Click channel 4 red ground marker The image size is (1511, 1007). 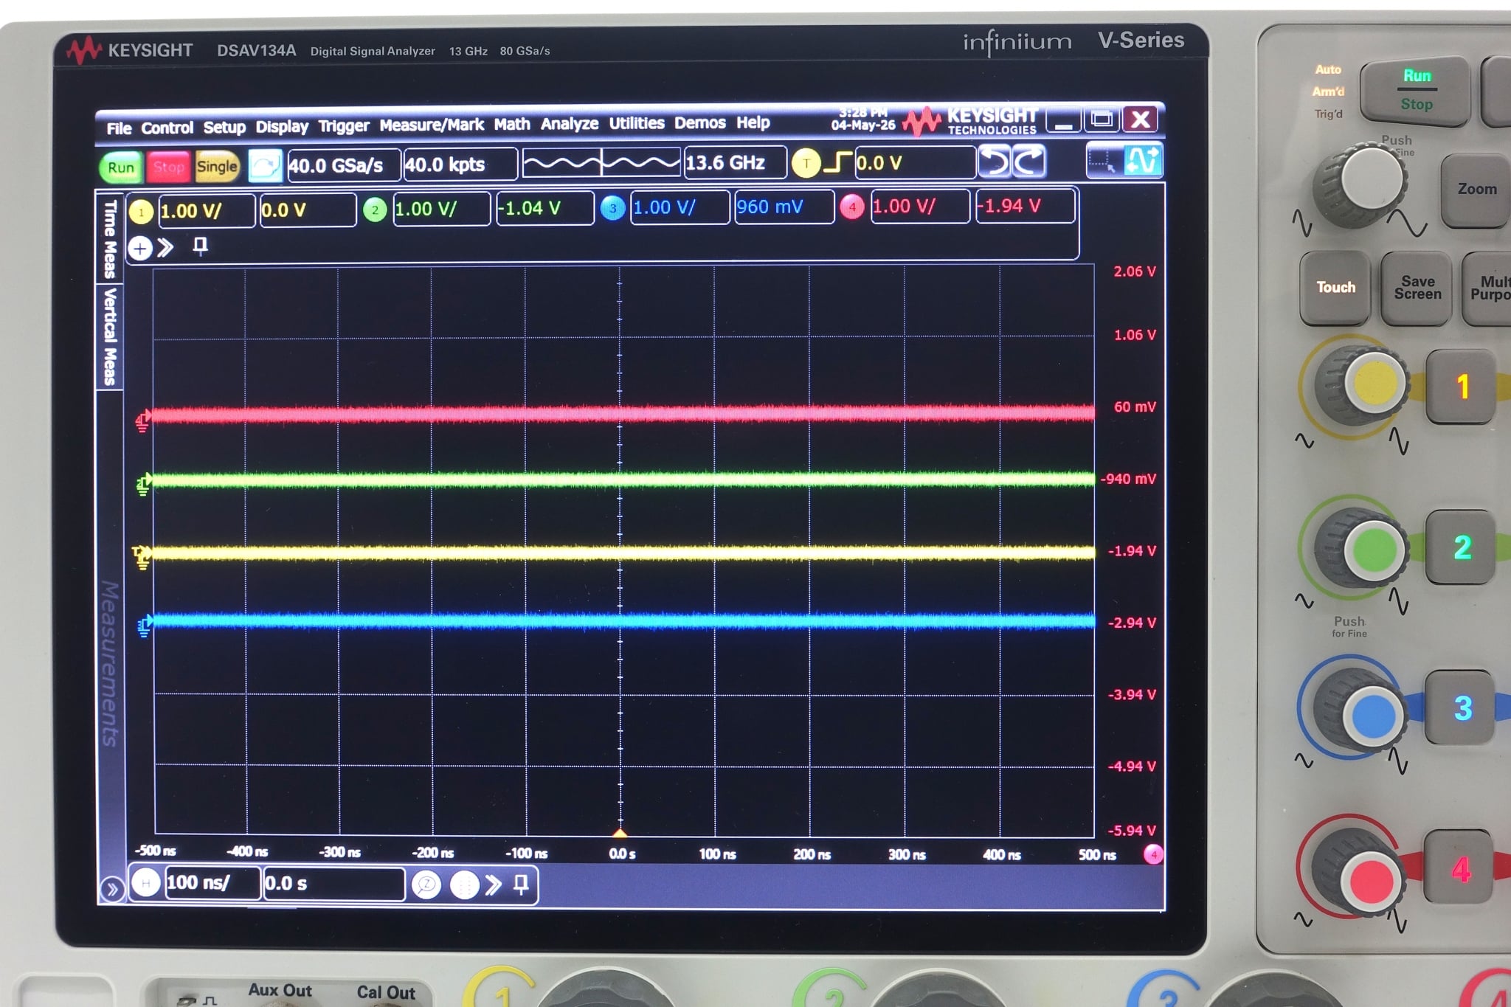142,421
